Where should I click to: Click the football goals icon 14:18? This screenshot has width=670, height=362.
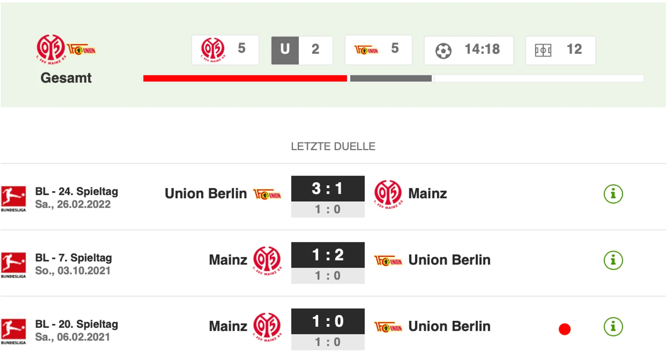click(443, 50)
